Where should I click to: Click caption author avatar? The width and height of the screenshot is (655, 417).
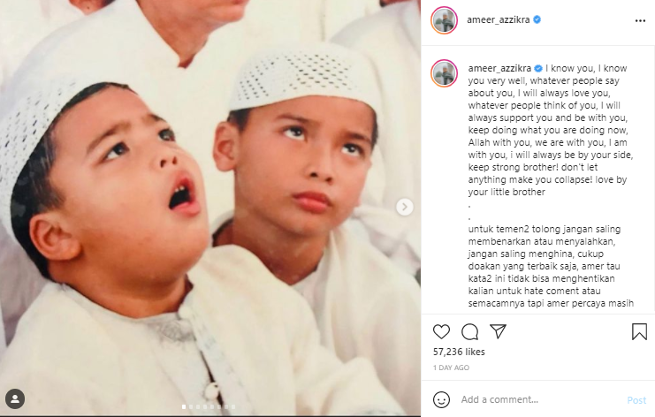point(445,73)
